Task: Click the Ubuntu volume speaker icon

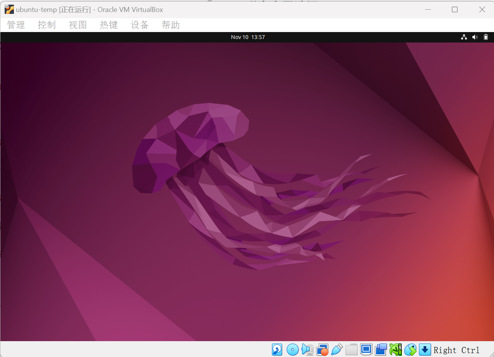Action: click(475, 37)
